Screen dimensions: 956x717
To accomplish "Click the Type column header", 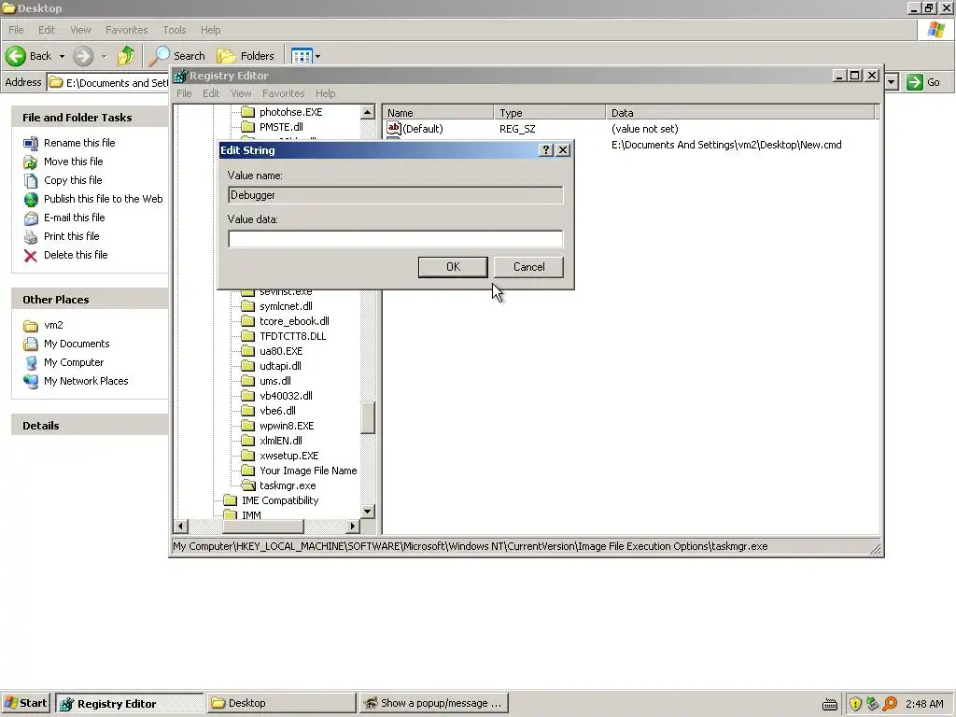I will click(x=549, y=113).
